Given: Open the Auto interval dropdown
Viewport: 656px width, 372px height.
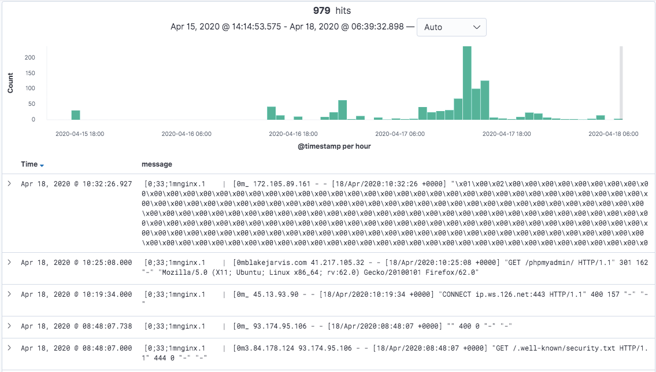Looking at the screenshot, I should pyautogui.click(x=451, y=27).
